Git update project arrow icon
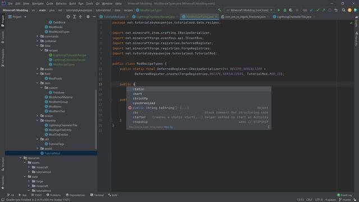 pos(312,10)
